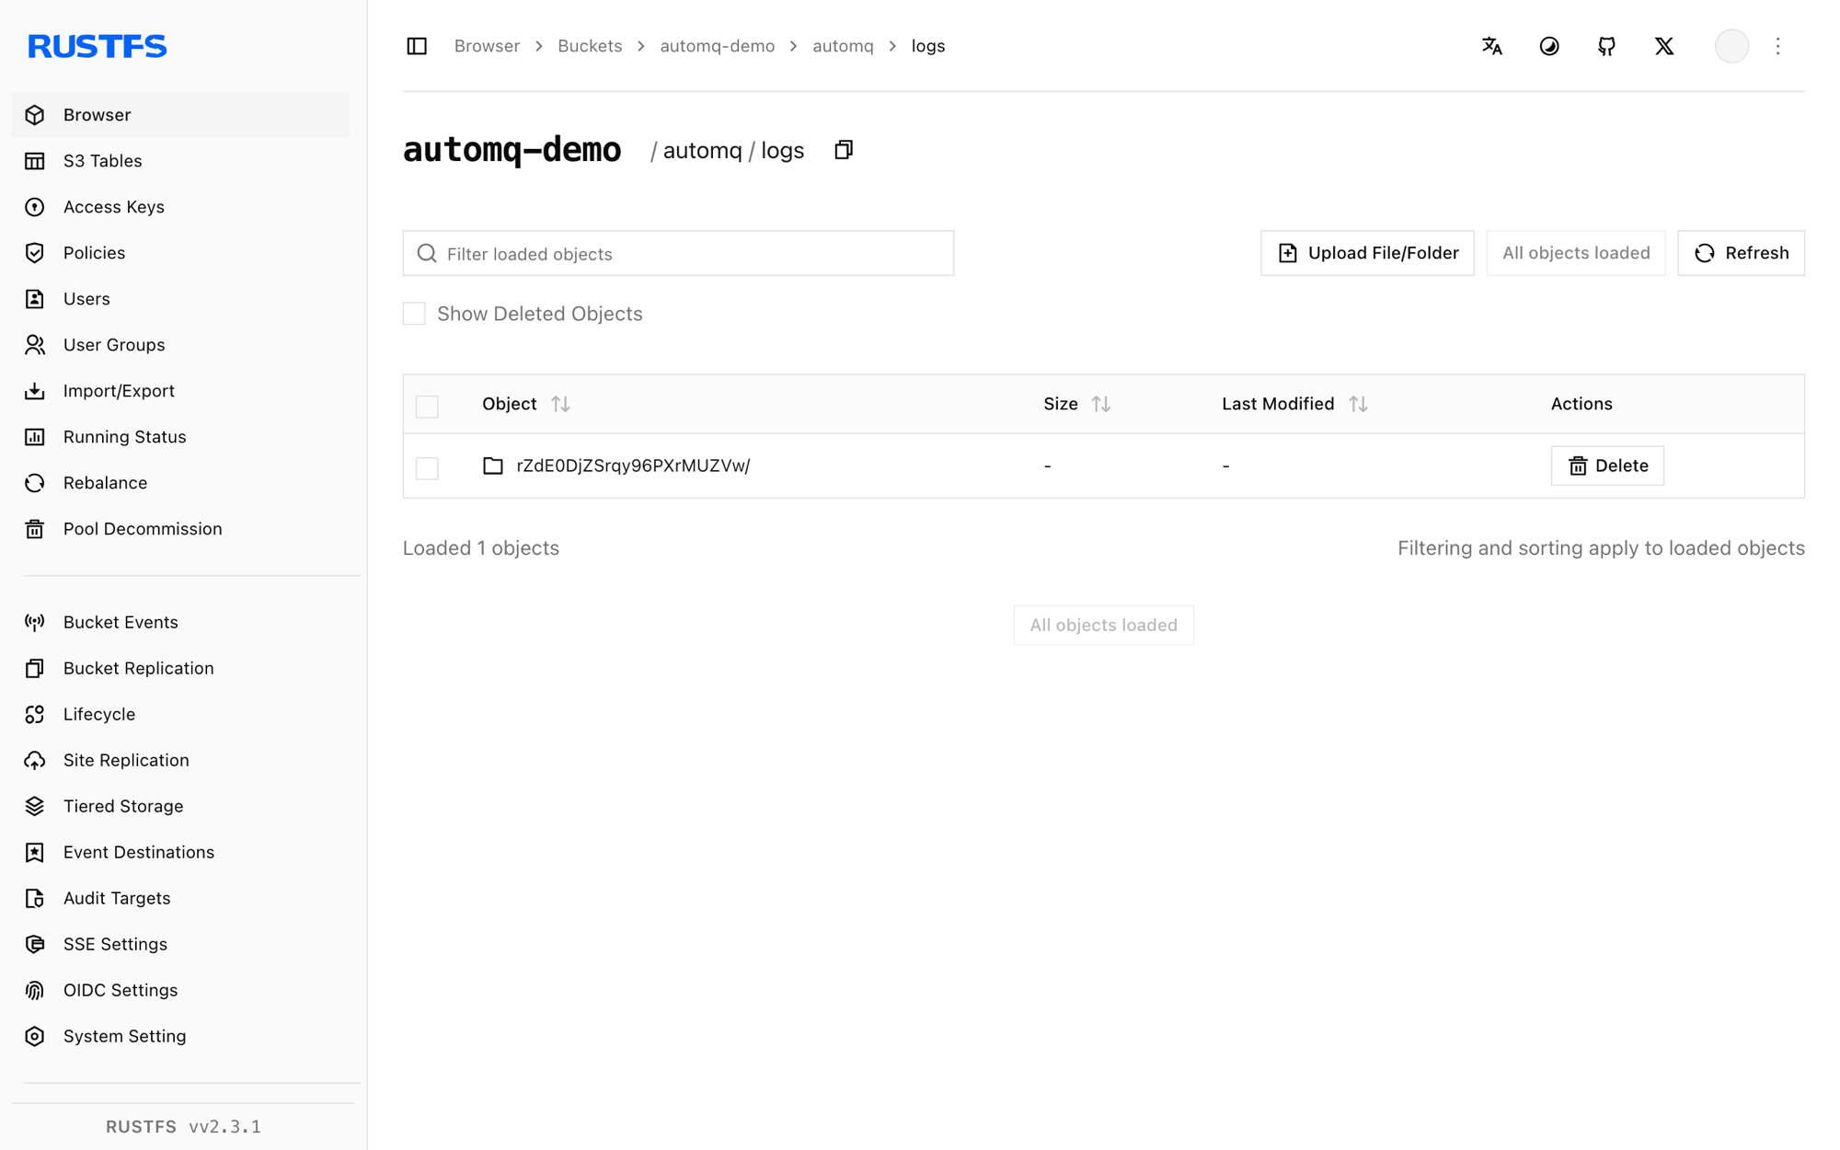Click the Pool Decommission trash icon
Image resolution: width=1840 pixels, height=1150 pixels.
(35, 529)
